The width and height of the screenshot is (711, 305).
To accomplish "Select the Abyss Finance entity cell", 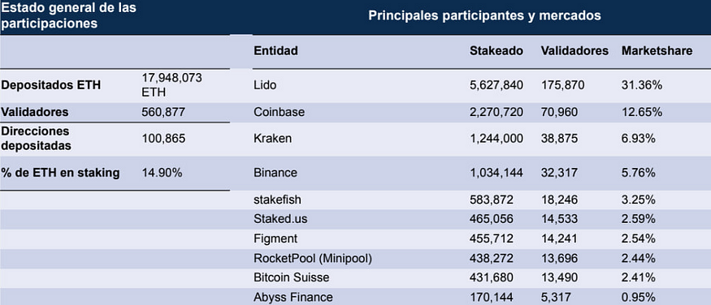I will point(293,298).
